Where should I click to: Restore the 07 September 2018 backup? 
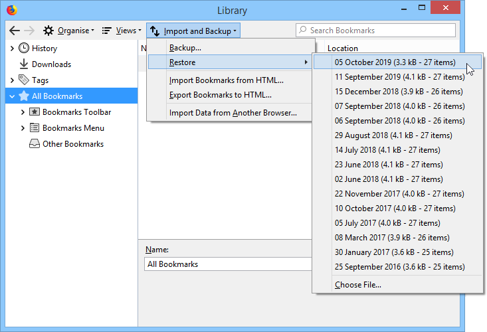point(397,106)
